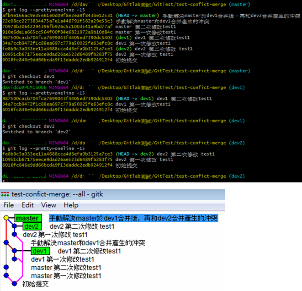Click the 'git checkout dev2' terminal command line

[x=24, y=126]
